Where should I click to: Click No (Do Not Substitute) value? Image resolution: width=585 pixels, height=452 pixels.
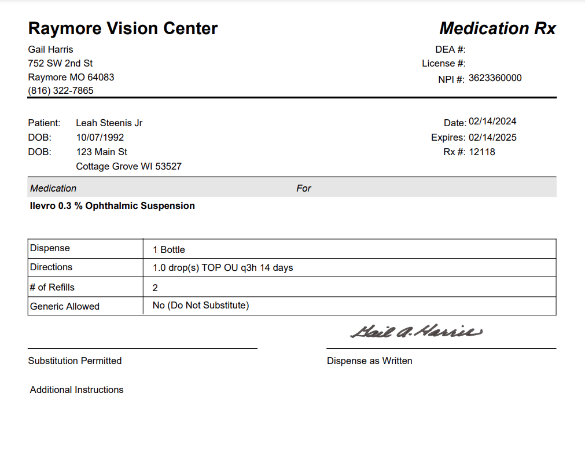(201, 306)
